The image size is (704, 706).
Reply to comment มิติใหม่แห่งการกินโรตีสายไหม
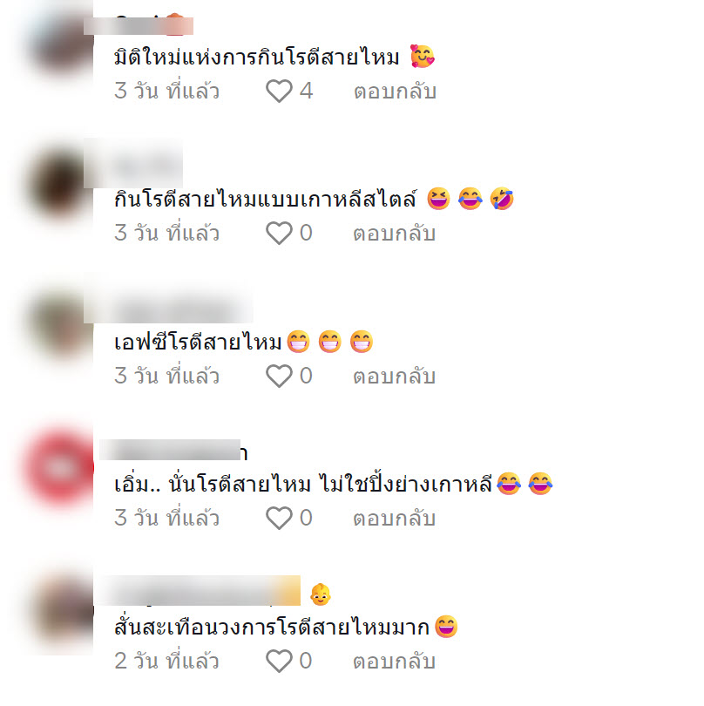[395, 92]
